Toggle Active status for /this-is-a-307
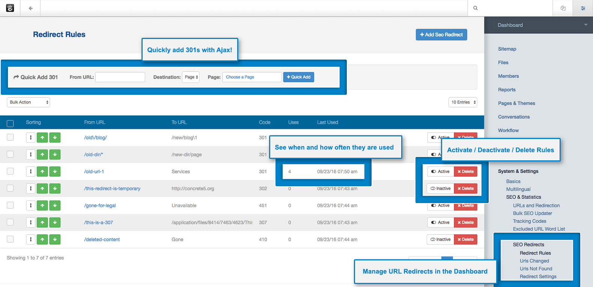The image size is (593, 287). click(x=441, y=223)
